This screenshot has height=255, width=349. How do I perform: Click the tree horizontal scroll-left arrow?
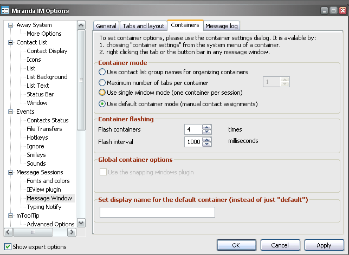coord(8,232)
